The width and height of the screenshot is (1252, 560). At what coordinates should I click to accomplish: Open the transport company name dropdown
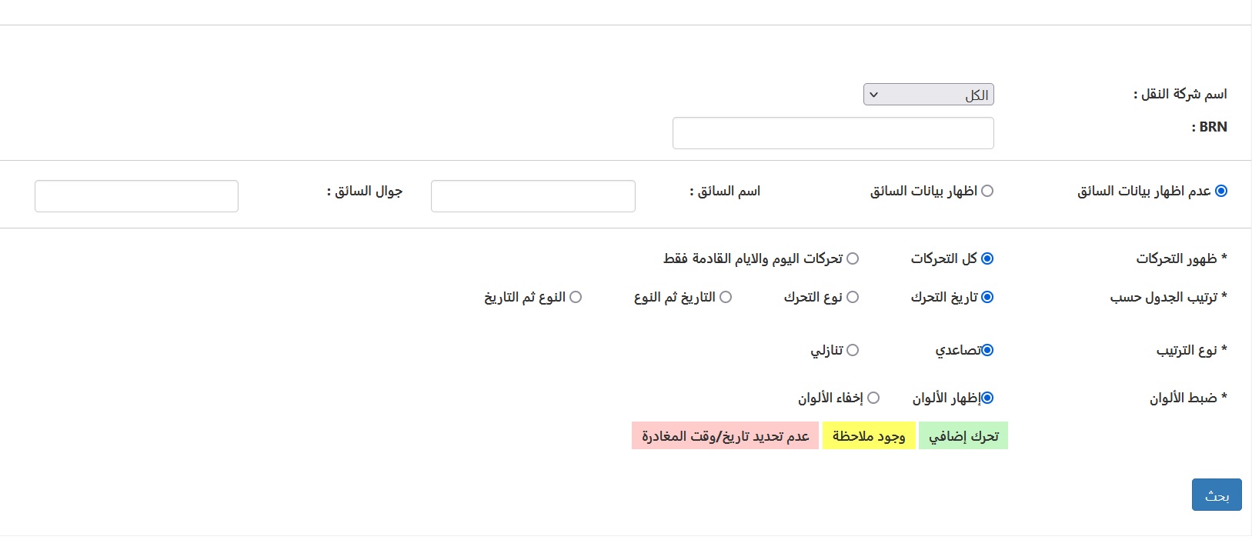pyautogui.click(x=928, y=95)
